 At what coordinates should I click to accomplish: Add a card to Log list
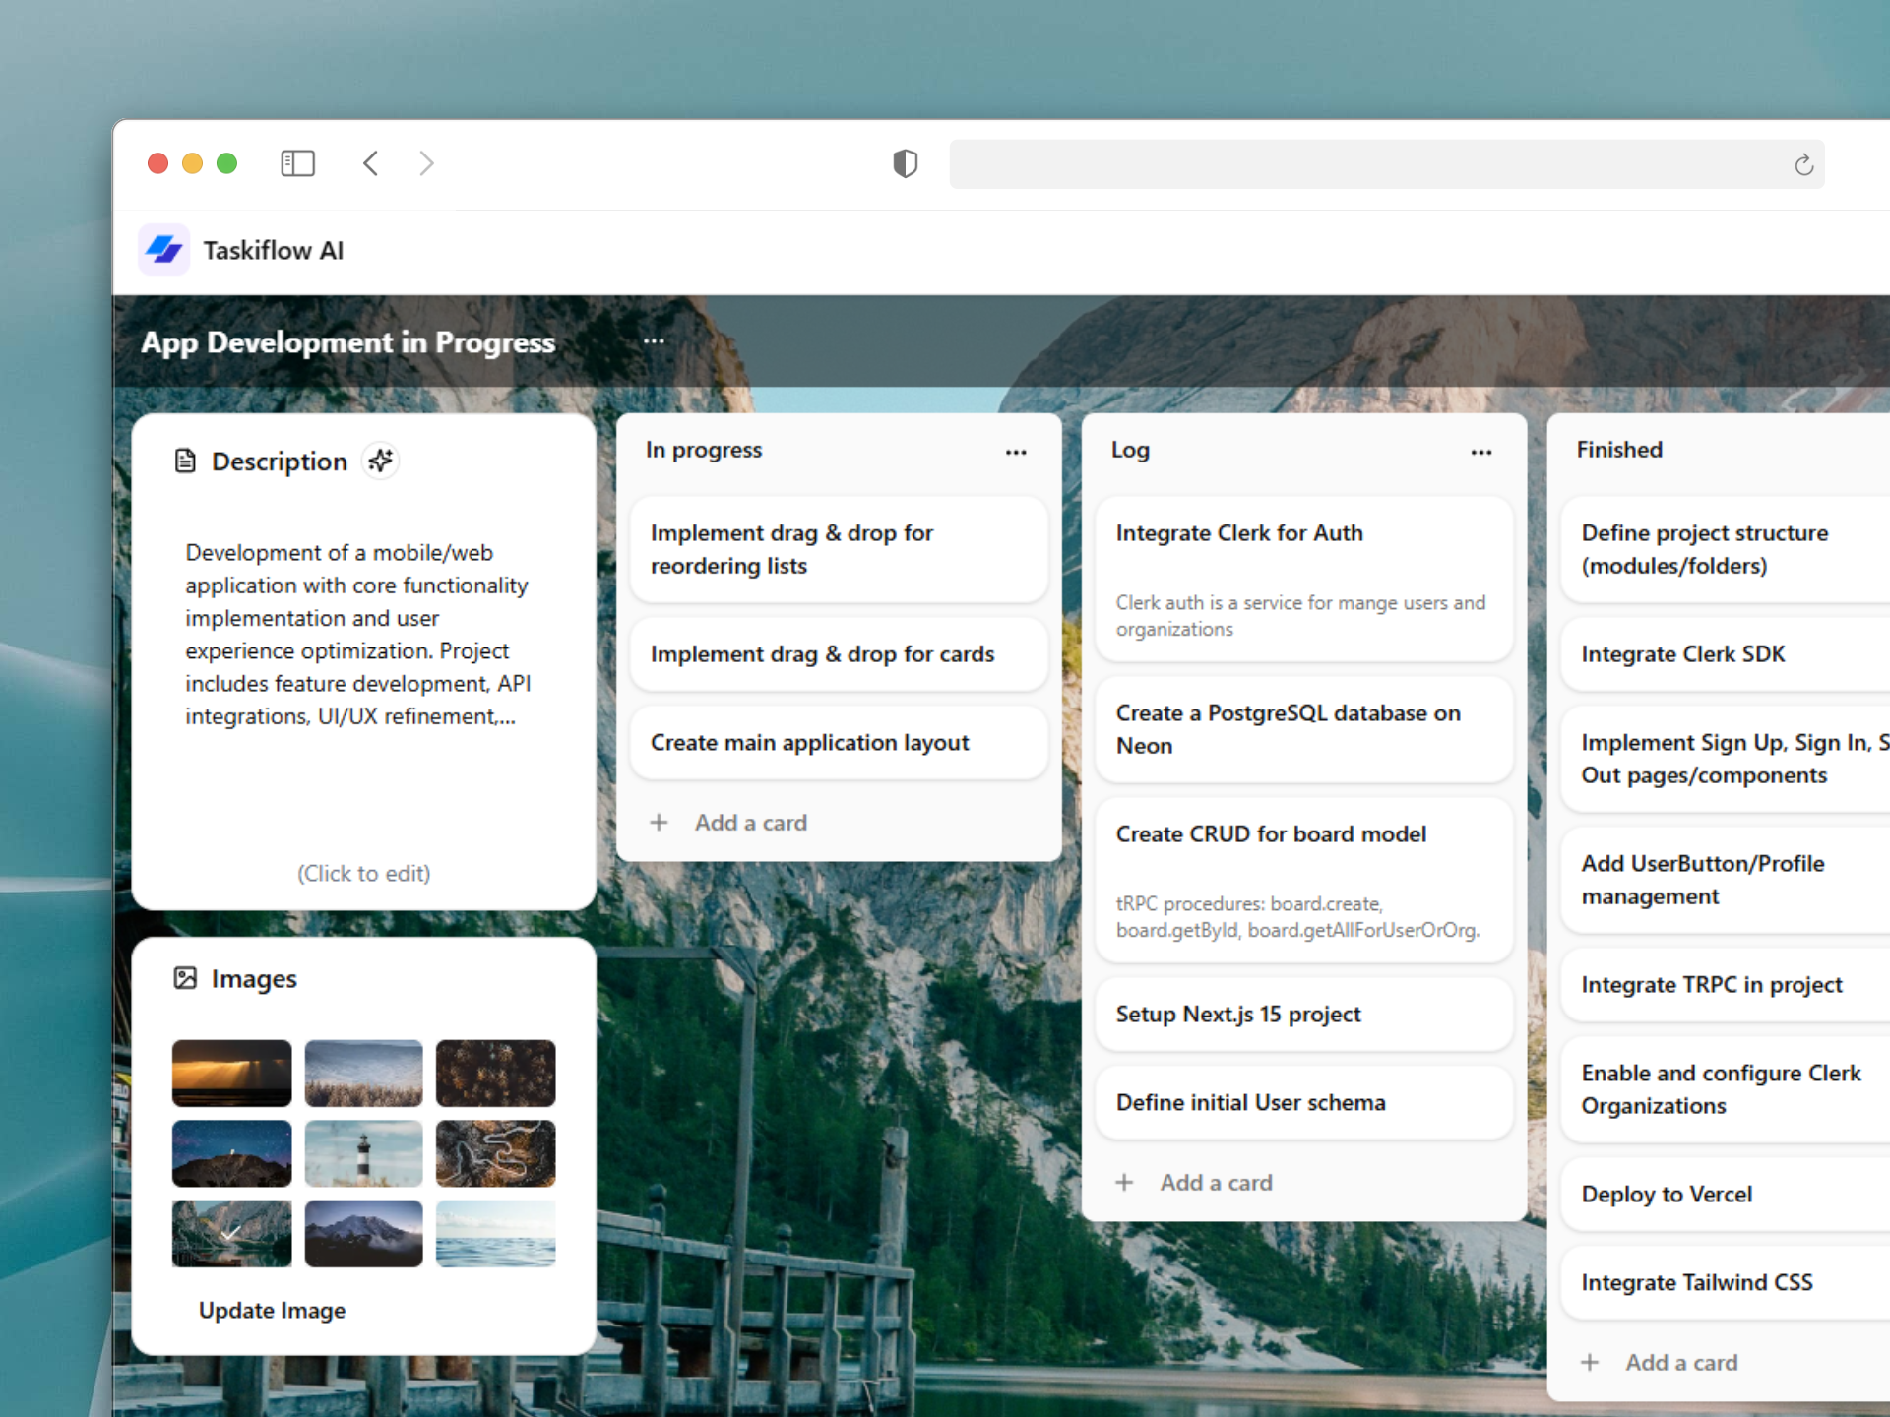coord(1216,1183)
